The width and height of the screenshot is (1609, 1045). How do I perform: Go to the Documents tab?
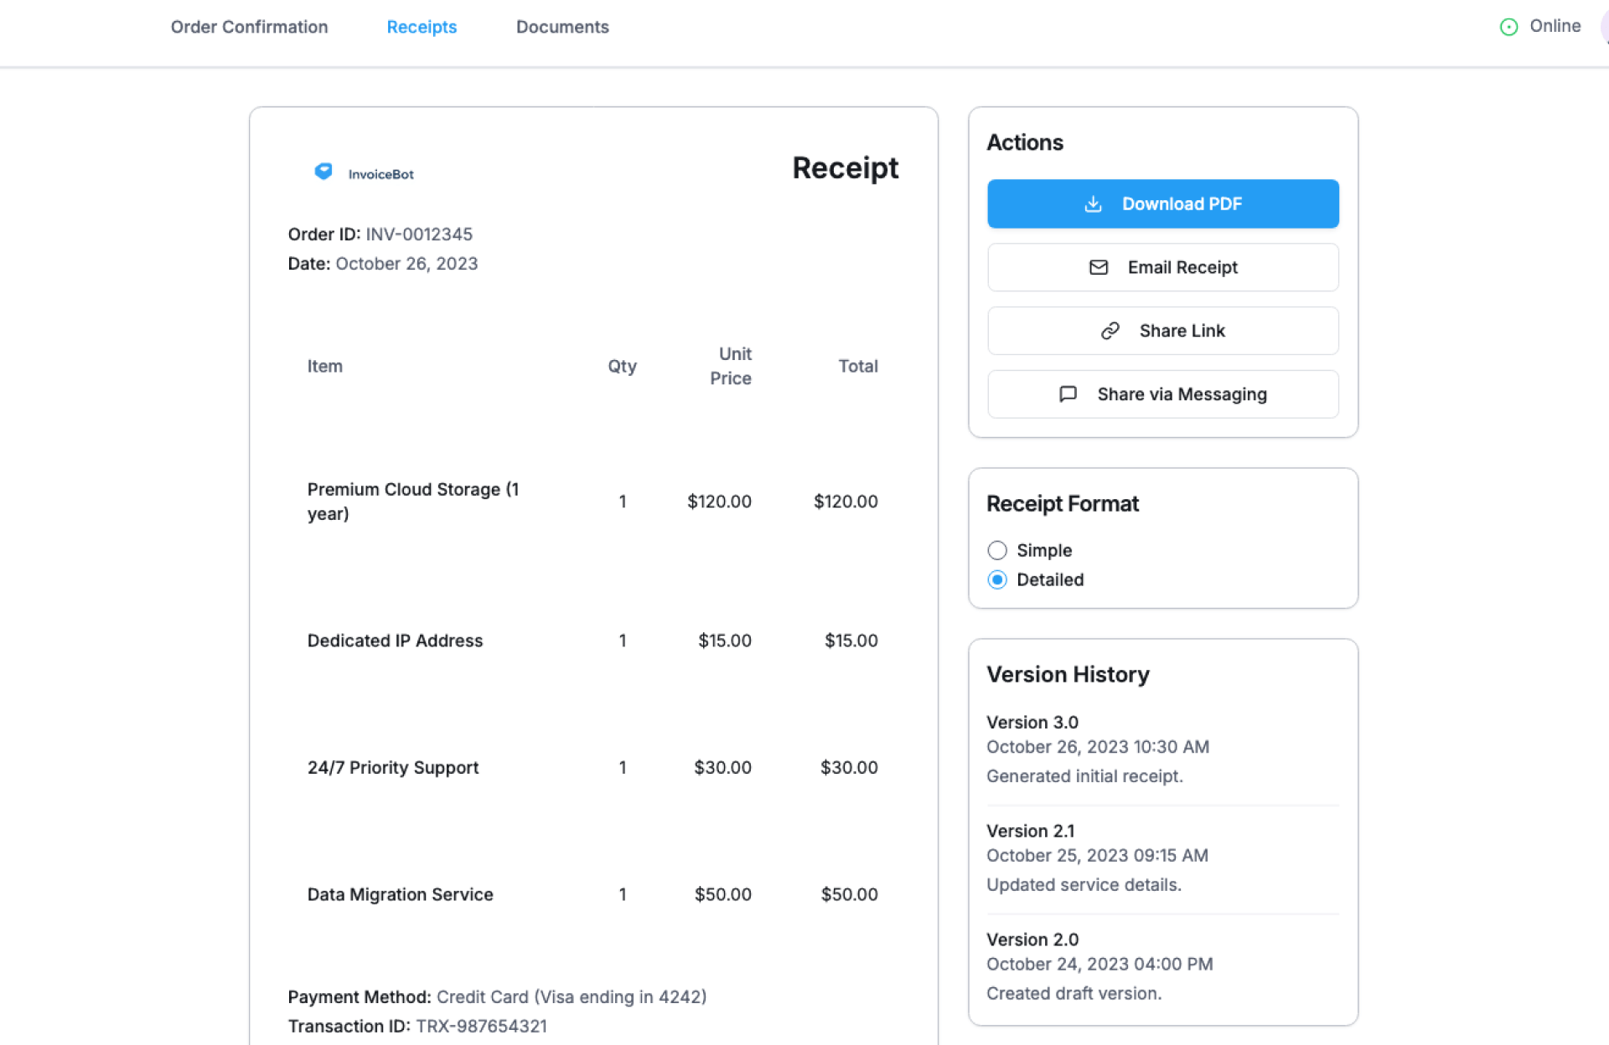pos(562,27)
